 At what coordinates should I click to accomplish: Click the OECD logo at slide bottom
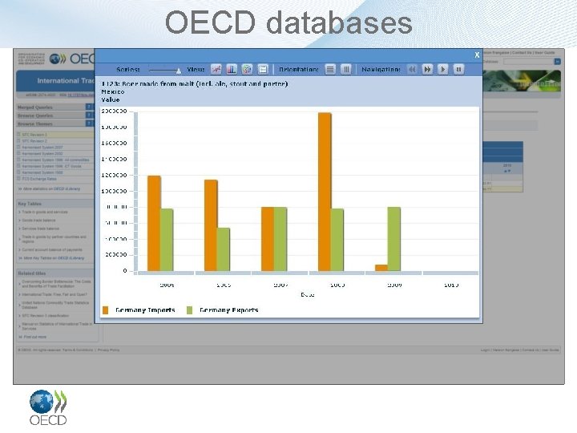(48, 408)
